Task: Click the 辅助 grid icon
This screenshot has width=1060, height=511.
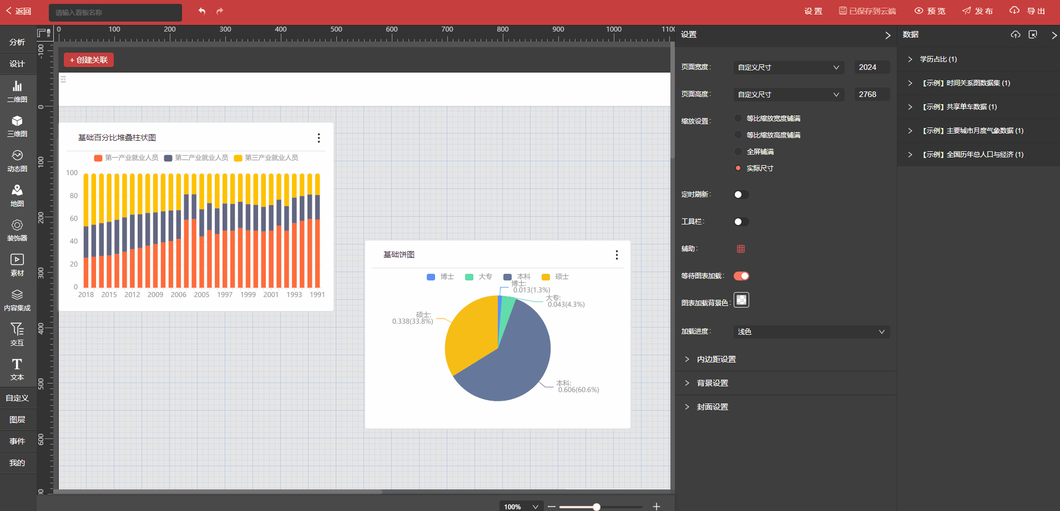Action: click(x=741, y=249)
